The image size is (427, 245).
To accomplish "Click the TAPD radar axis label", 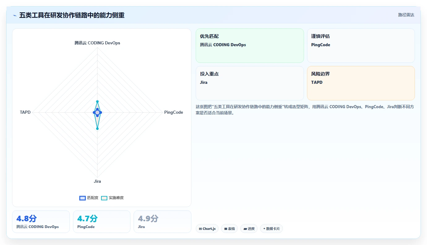I will pyautogui.click(x=25, y=112).
